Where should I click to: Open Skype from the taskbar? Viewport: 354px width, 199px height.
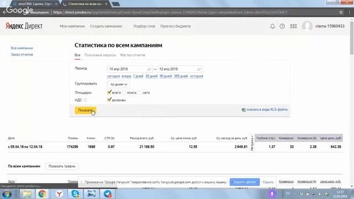coord(75,194)
